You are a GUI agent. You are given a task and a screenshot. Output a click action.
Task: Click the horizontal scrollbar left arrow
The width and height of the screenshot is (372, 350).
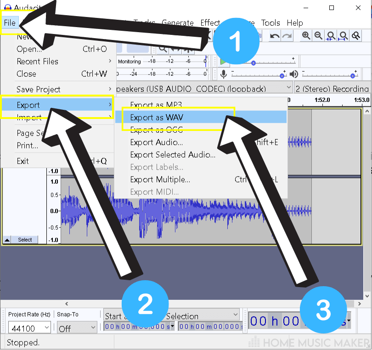click(67, 304)
